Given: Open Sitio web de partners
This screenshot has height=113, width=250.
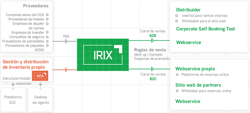Looking at the screenshot, I should [x=198, y=85].
